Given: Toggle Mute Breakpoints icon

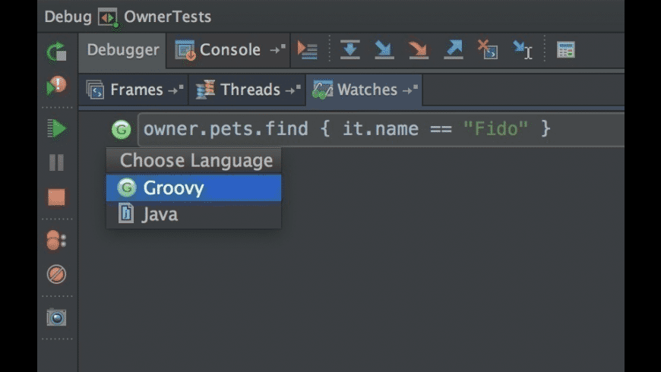Looking at the screenshot, I should coord(56,274).
